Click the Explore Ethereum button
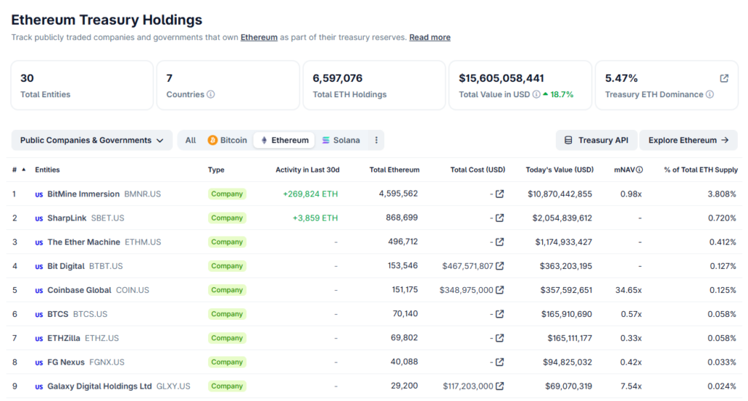Image resolution: width=748 pixels, height=401 pixels. (x=688, y=140)
